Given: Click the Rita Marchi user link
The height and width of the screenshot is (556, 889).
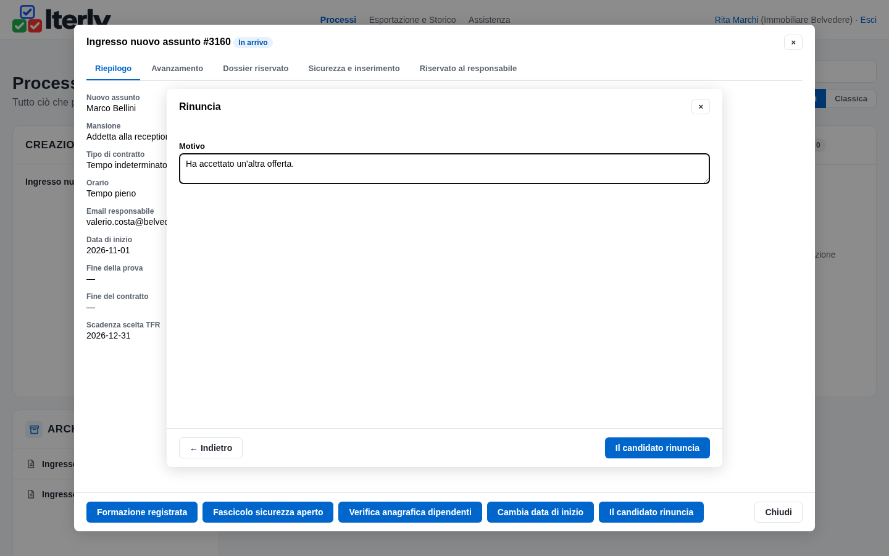Looking at the screenshot, I should coord(737,20).
